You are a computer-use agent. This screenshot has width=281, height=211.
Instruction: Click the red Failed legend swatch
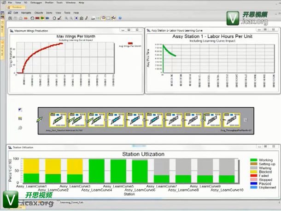click(253, 176)
